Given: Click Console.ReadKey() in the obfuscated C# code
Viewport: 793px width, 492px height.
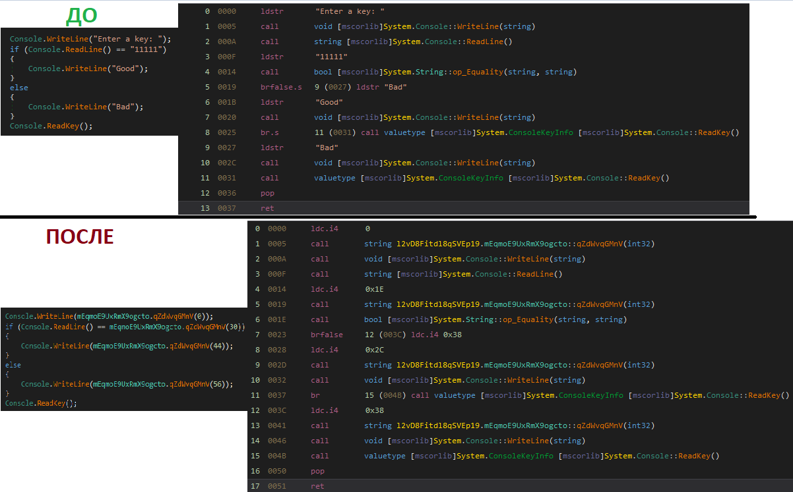Looking at the screenshot, I should point(40,403).
